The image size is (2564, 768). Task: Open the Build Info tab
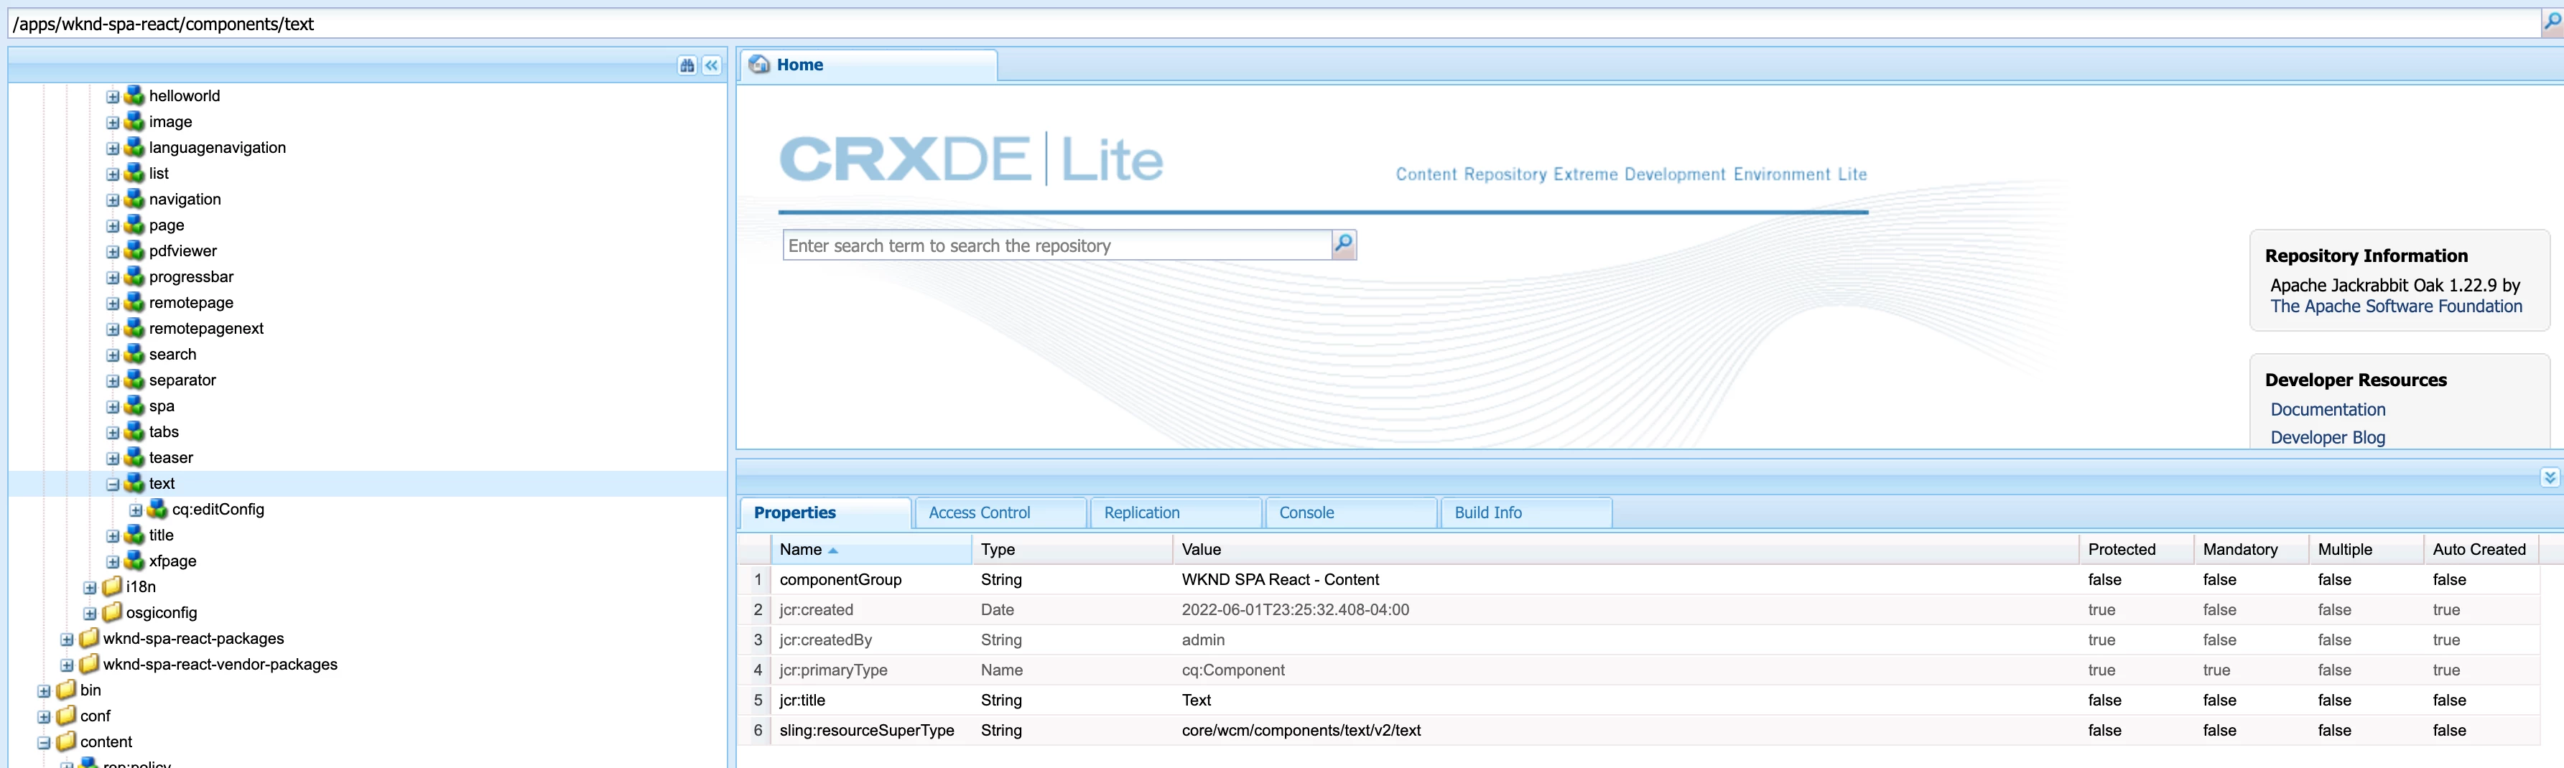[1526, 512]
